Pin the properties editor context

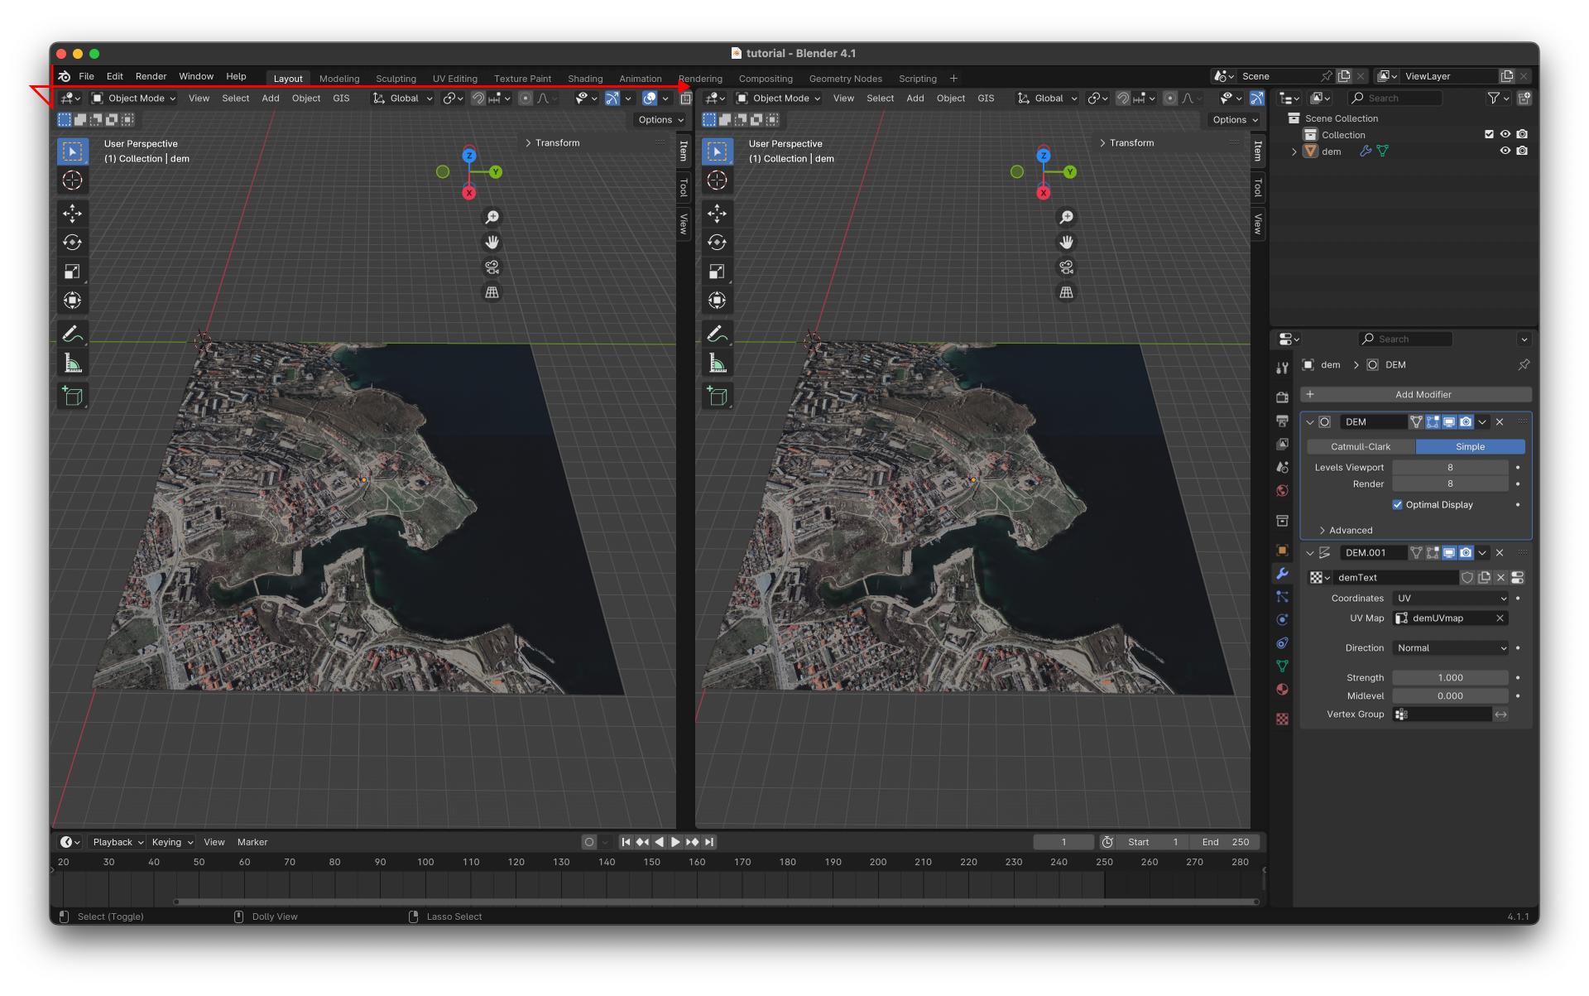point(1524,364)
